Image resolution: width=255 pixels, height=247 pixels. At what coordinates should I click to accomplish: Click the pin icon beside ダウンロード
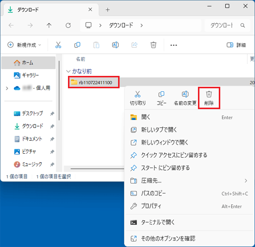point(52,126)
